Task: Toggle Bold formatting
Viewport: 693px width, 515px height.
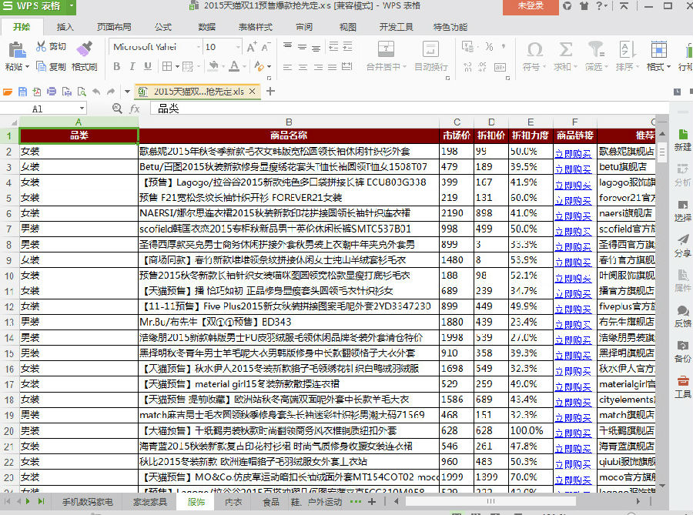Action: click(117, 66)
